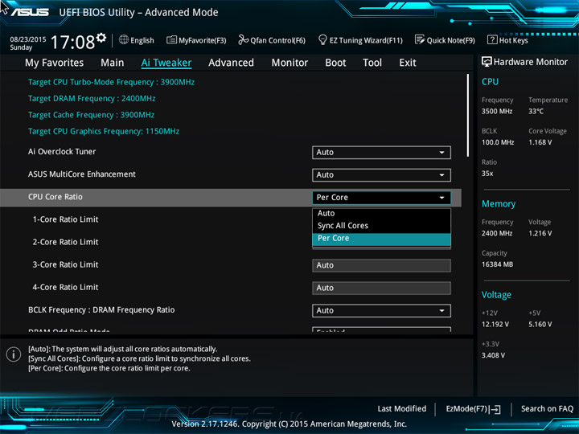Click the settings gear next to the clock

[x=101, y=38]
